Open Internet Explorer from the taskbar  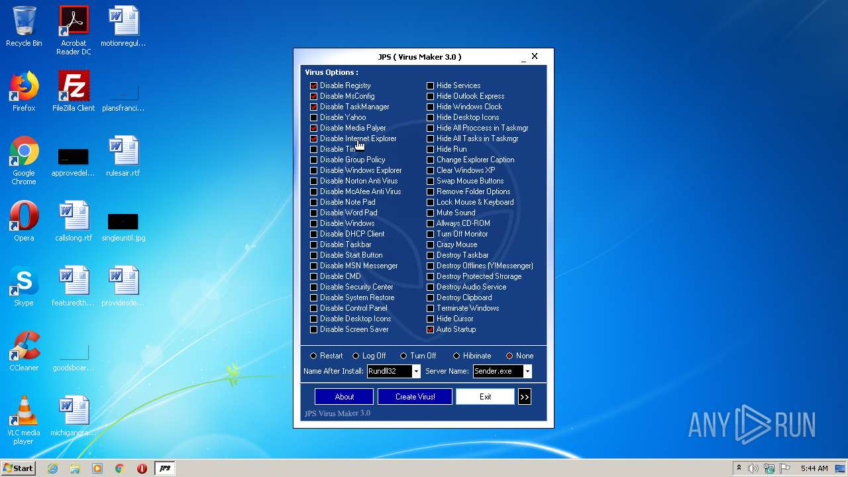click(52, 468)
